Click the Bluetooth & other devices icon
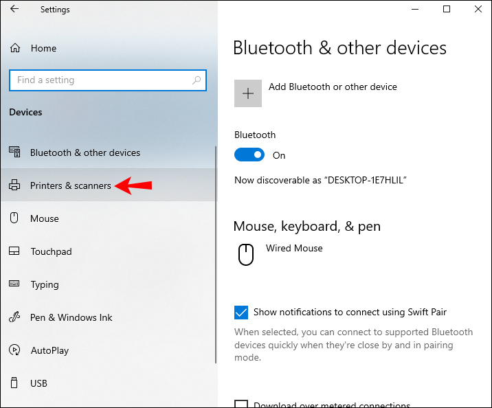This screenshot has width=492, height=408. tap(14, 152)
